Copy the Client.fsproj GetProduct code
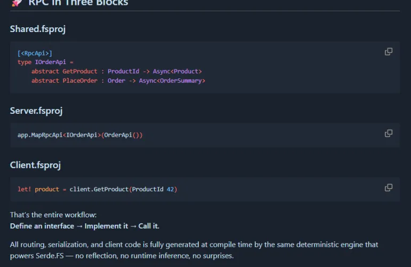Screen dimensions: 411x267 [389, 187]
